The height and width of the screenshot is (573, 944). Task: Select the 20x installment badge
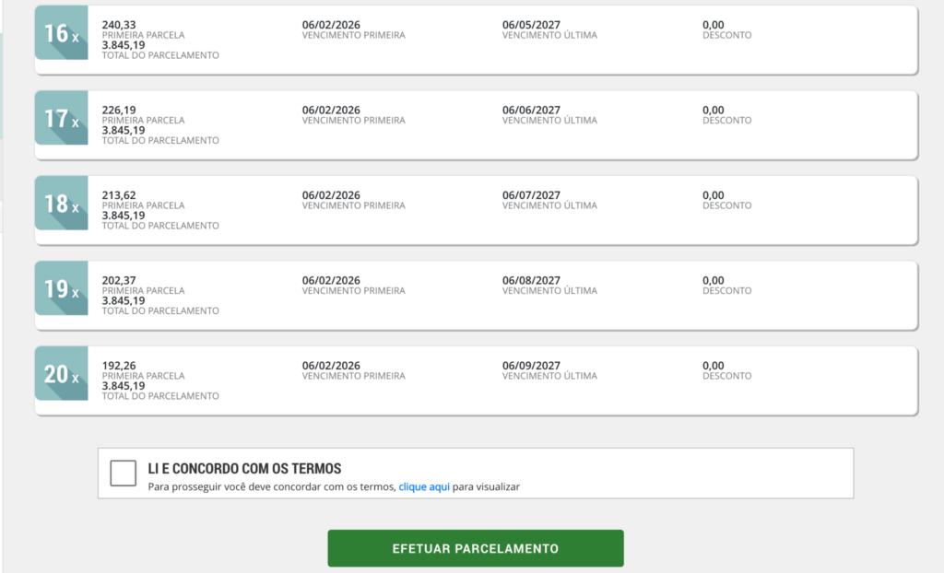click(62, 374)
